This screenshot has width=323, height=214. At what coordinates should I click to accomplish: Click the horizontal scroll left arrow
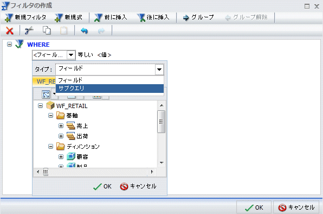coord(38,172)
